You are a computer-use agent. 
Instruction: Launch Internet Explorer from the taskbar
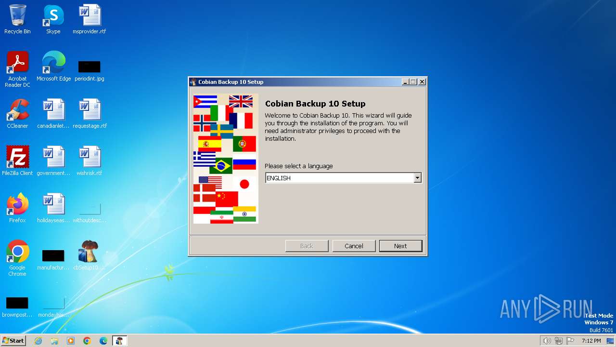[38, 341]
